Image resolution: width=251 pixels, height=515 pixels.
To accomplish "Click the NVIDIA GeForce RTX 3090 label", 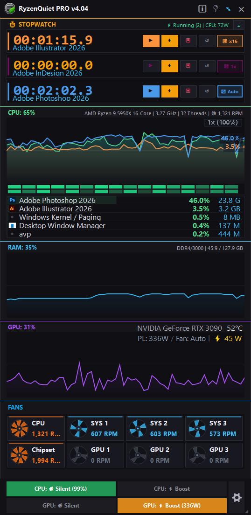I will pos(180,328).
